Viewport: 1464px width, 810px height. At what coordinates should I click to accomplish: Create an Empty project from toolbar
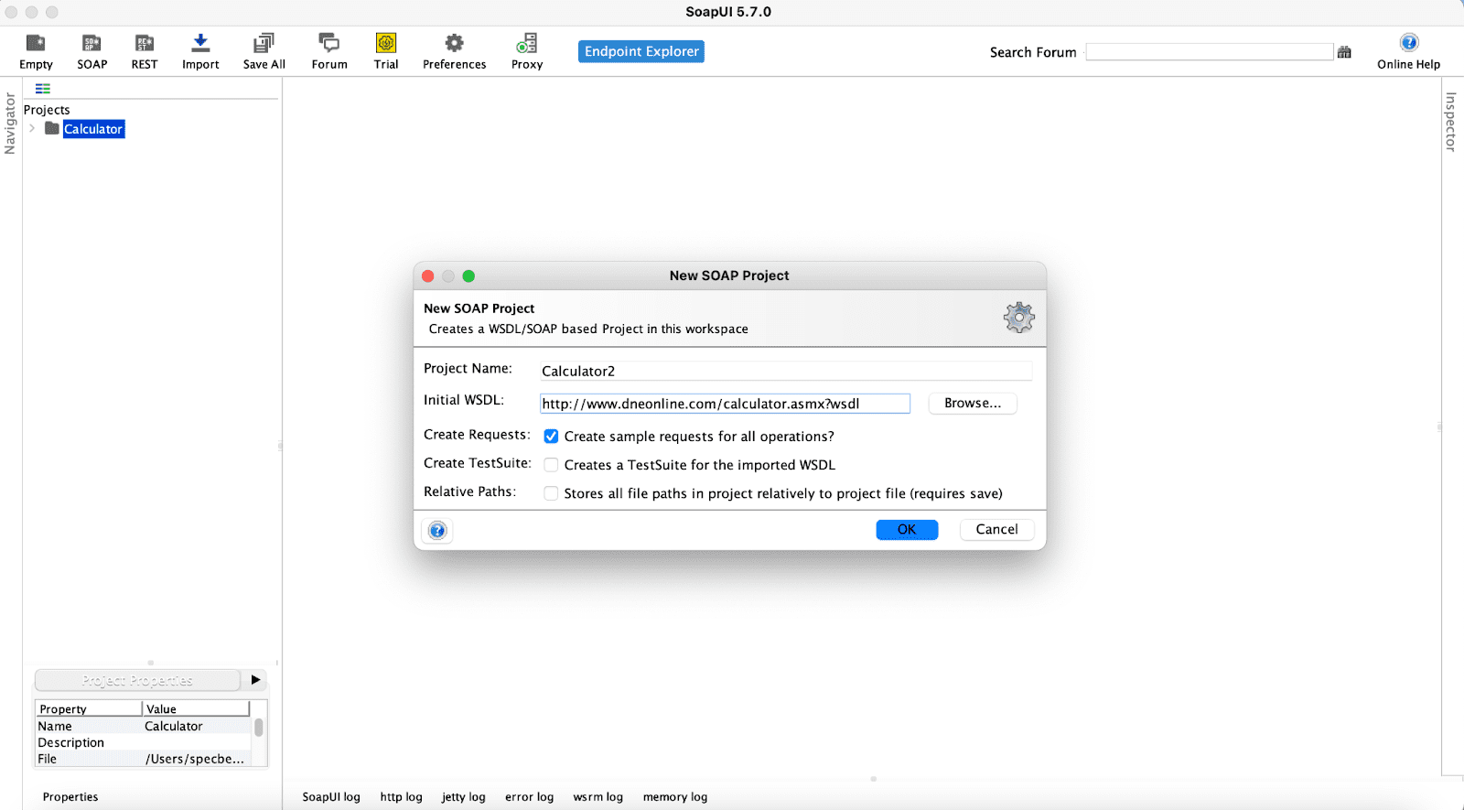coord(36,51)
